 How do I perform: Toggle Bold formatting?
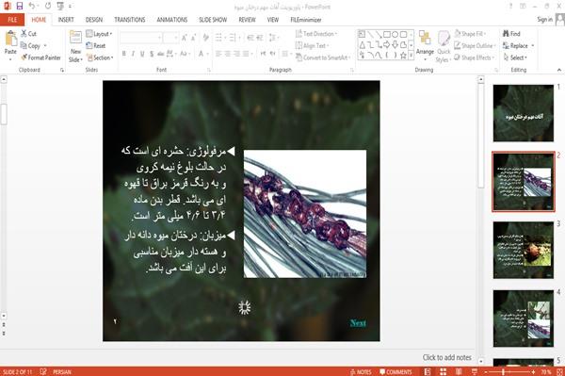pos(124,54)
